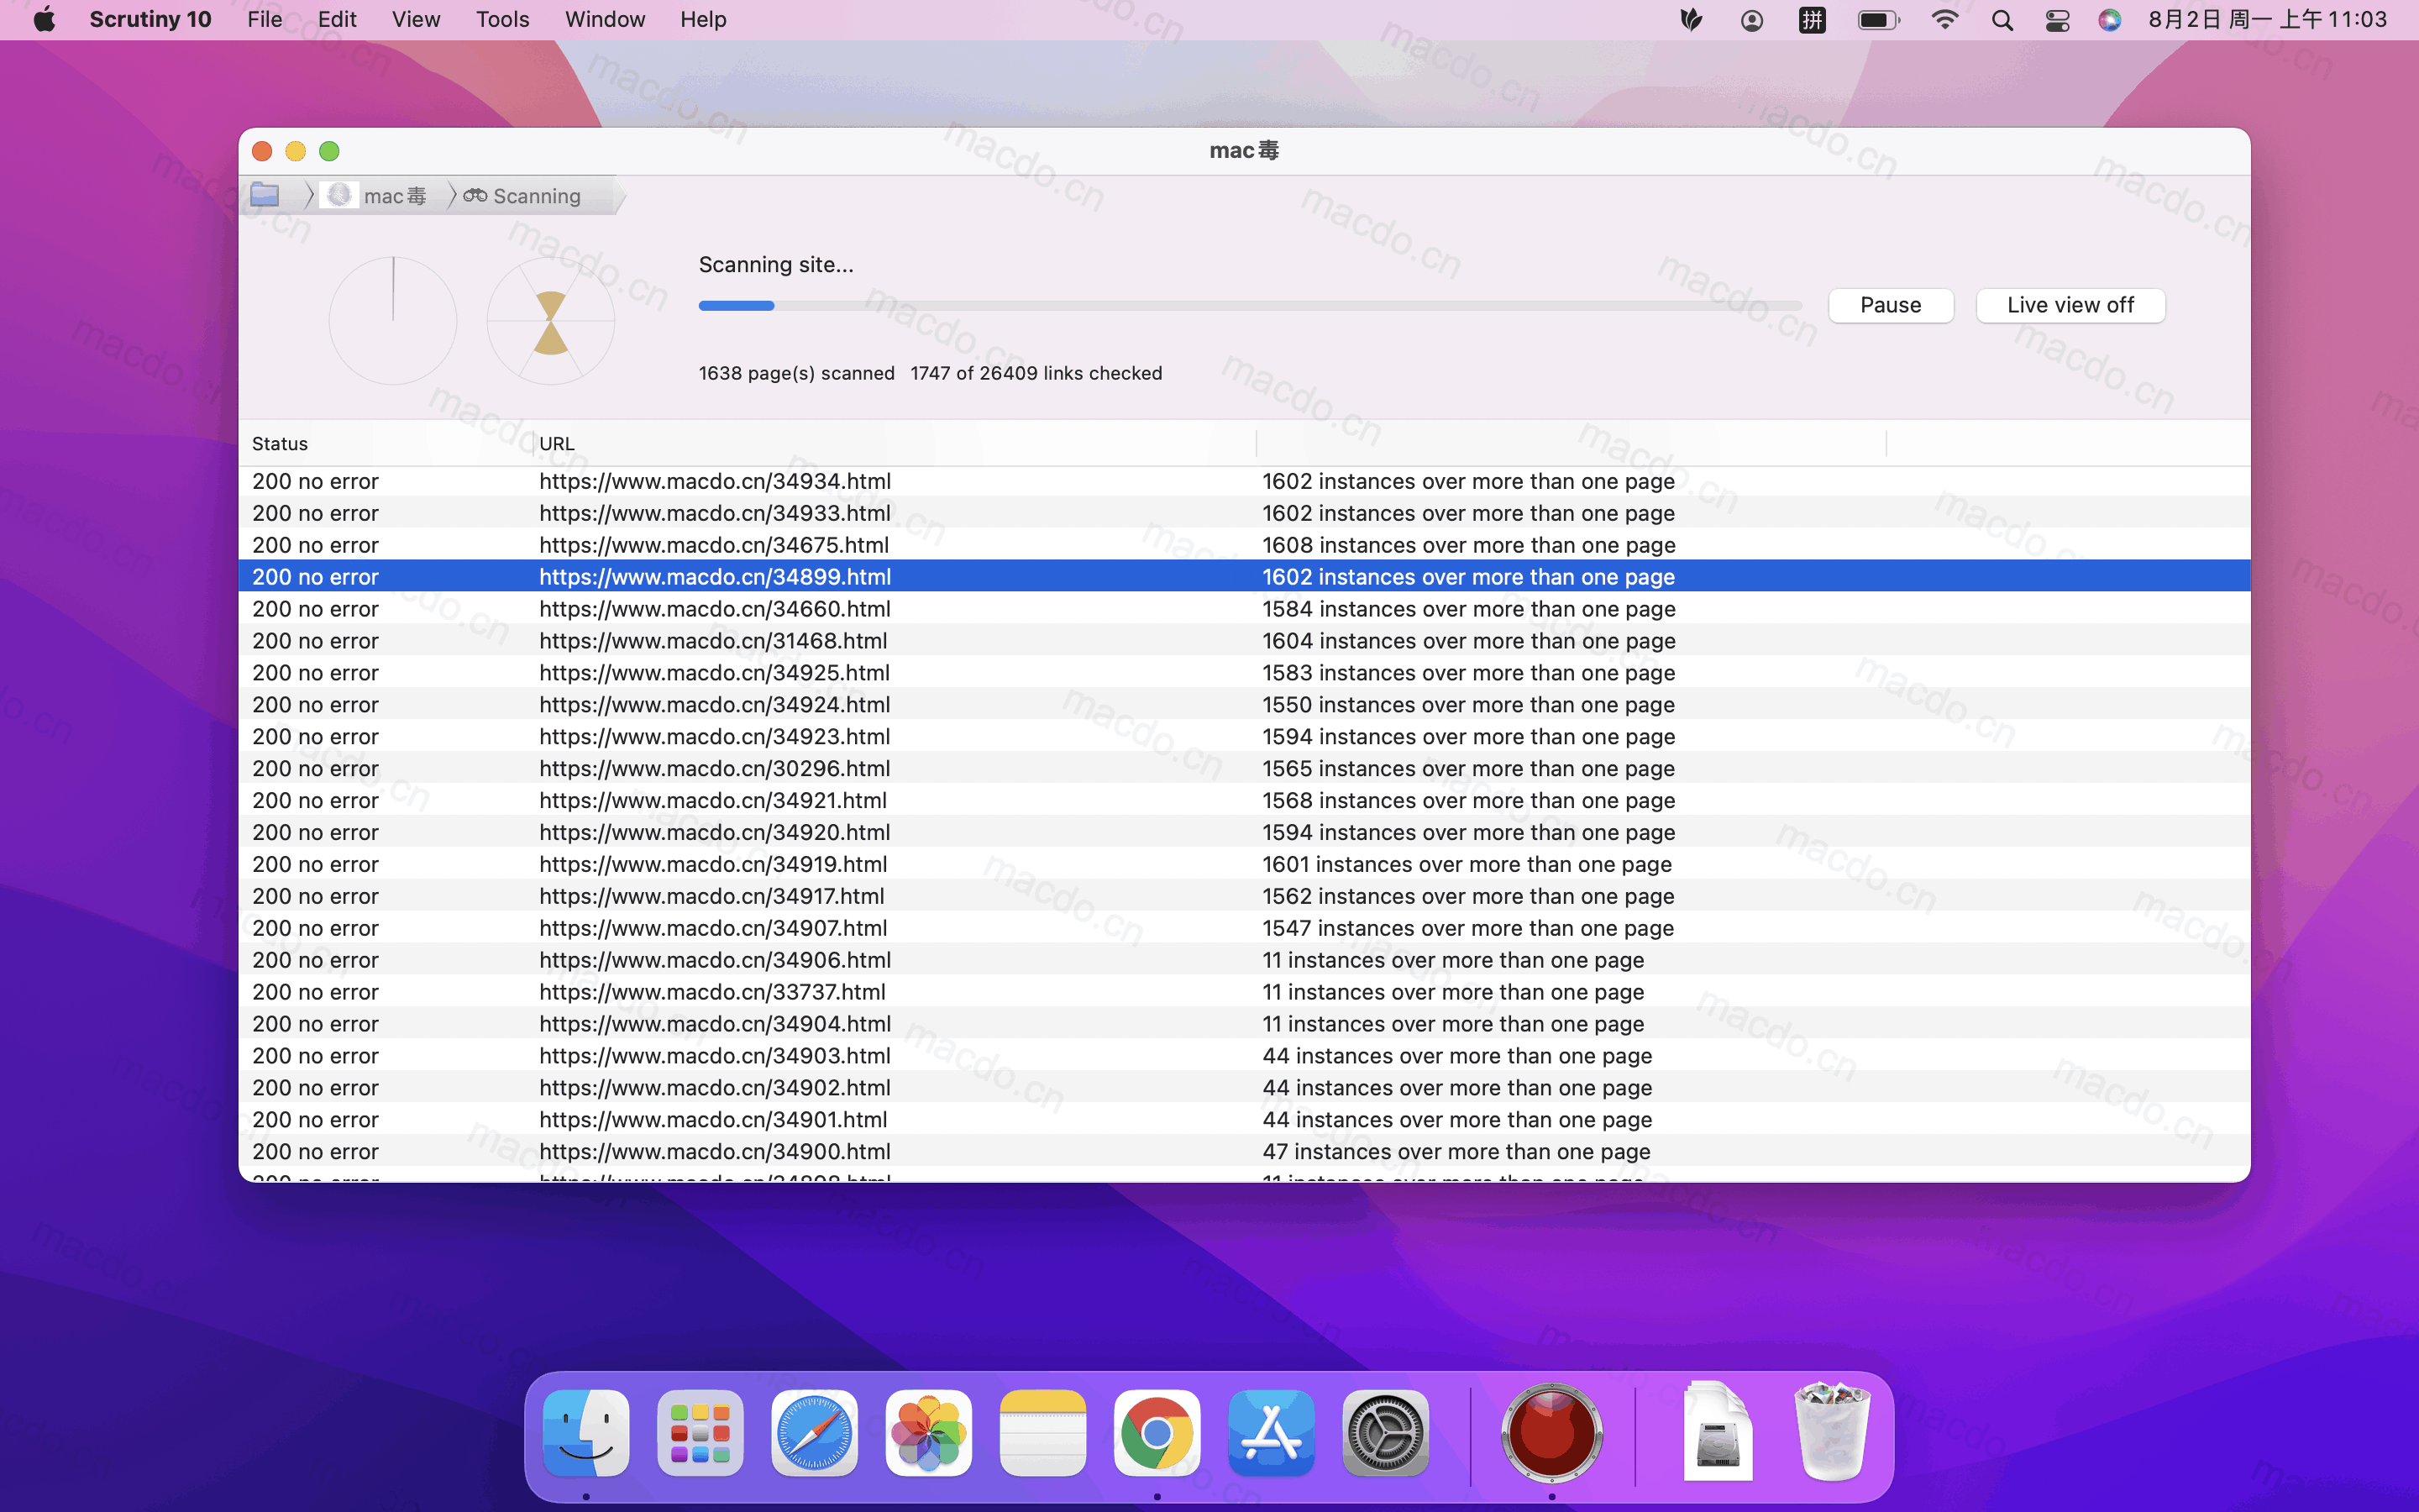
Task: Click the File menu in menu bar
Action: (x=265, y=19)
